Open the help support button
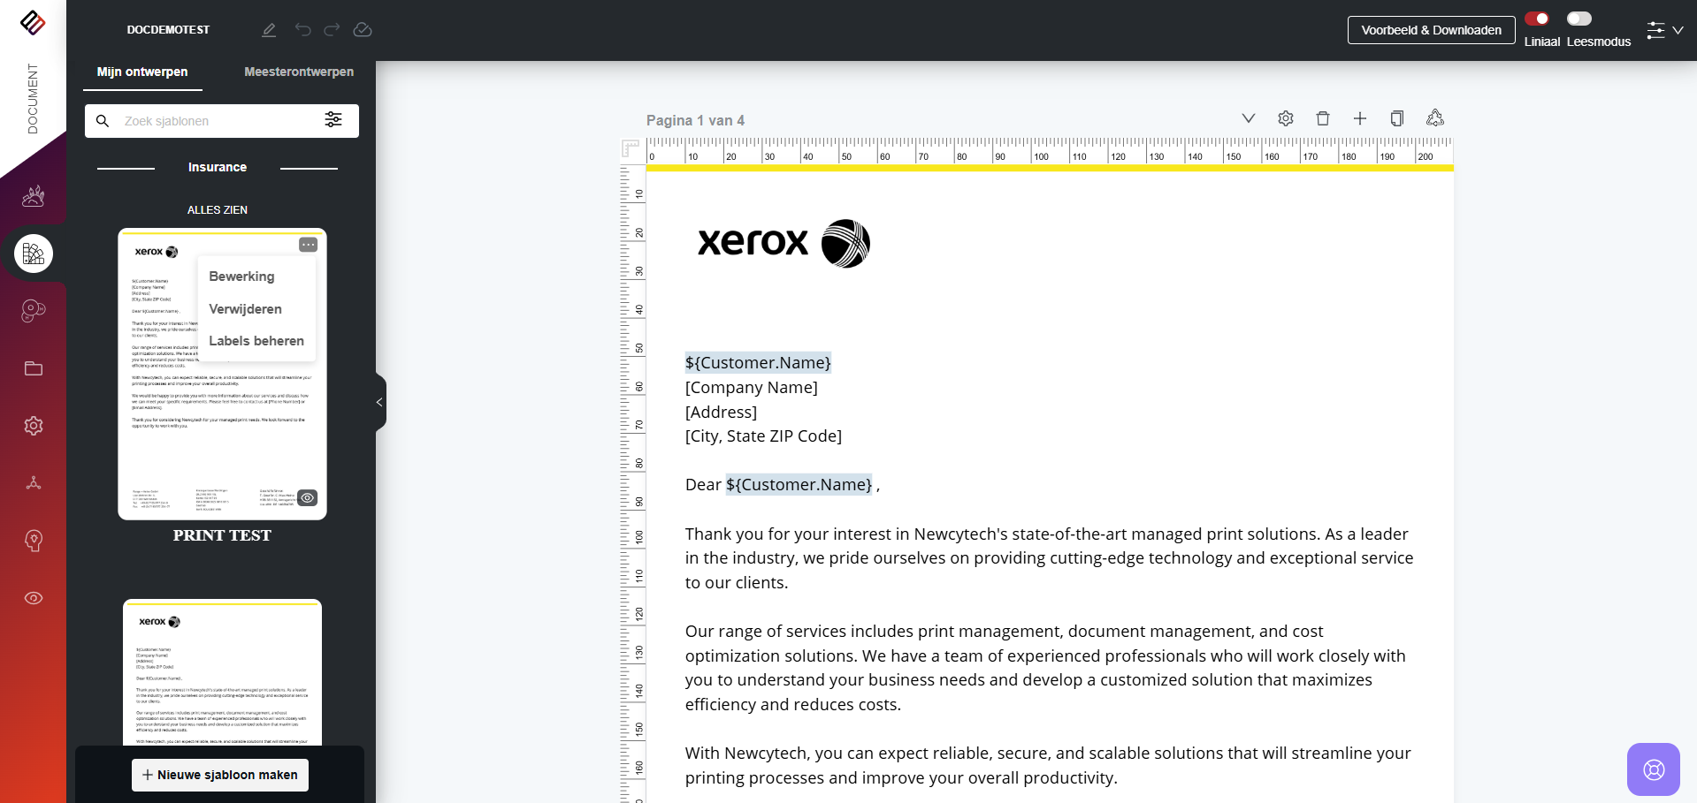The height and width of the screenshot is (803, 1697). pos(1653,769)
